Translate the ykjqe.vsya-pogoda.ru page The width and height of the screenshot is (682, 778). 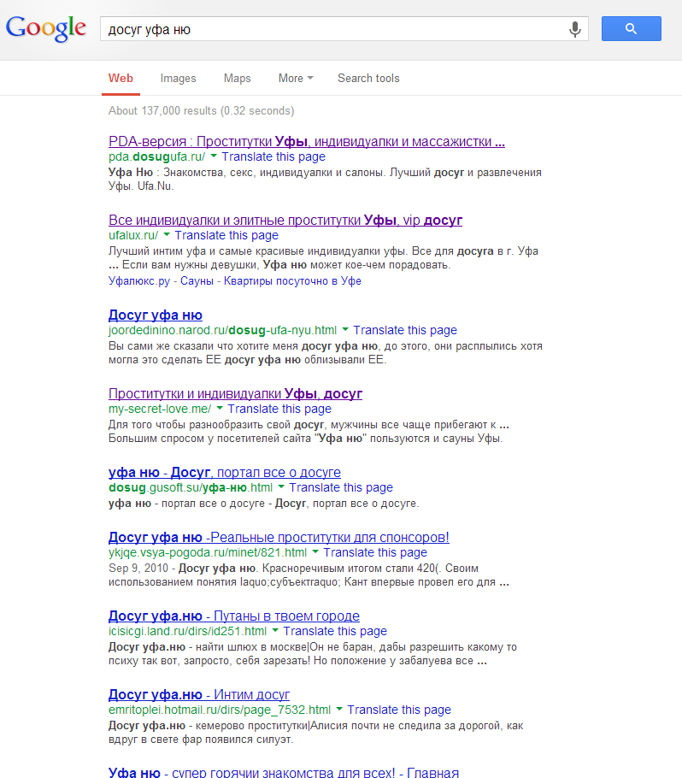tap(375, 553)
